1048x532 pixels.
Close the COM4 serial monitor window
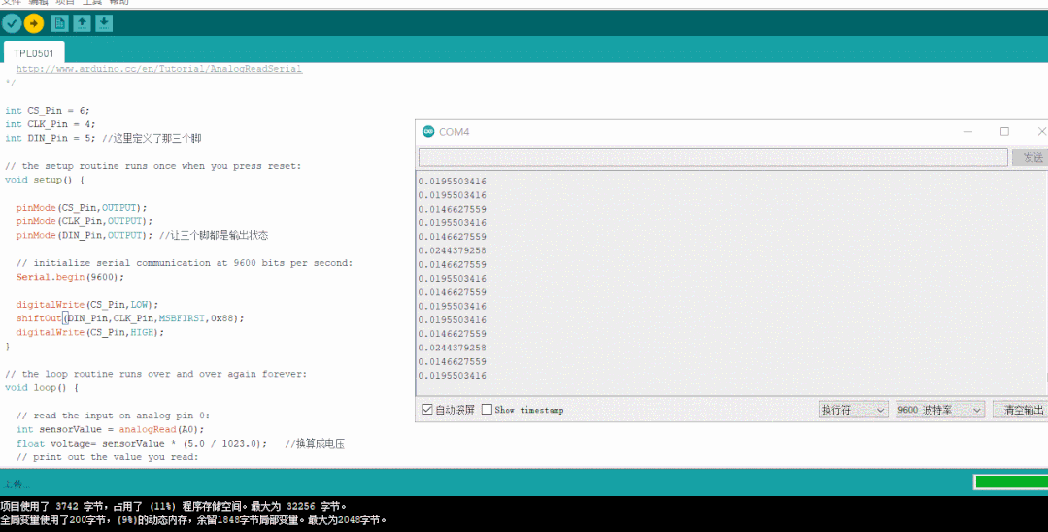click(x=1041, y=132)
